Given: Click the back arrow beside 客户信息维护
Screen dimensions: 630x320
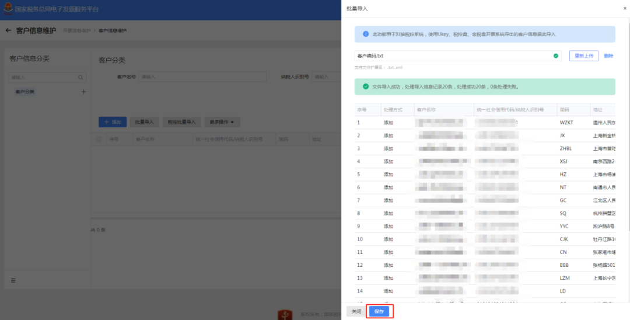Looking at the screenshot, I should (8, 30).
